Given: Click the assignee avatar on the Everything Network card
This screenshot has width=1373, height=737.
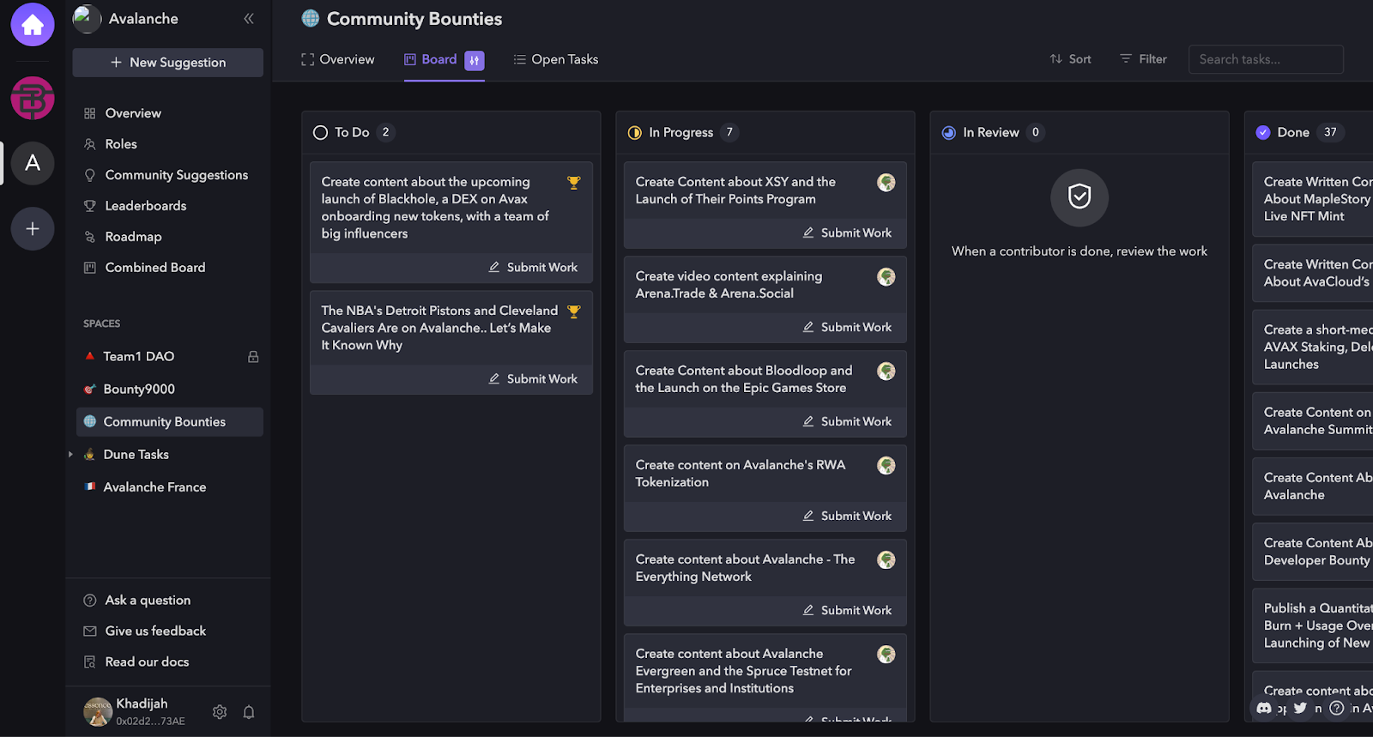Looking at the screenshot, I should [886, 559].
